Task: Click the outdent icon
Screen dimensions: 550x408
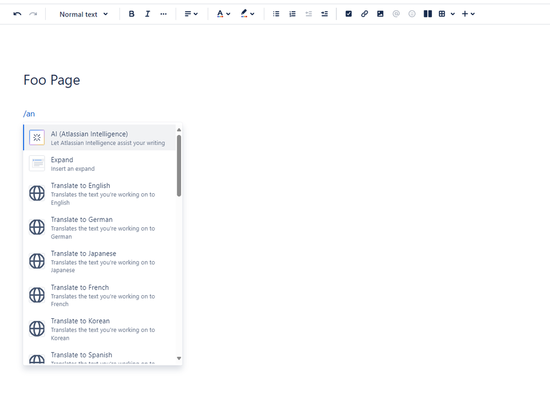Action: coord(308,14)
